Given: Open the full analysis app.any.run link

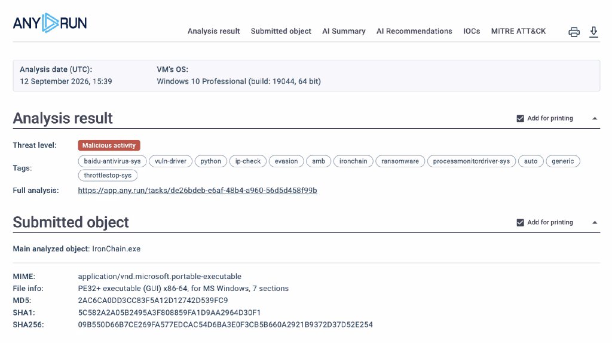Looking at the screenshot, I should [x=197, y=191].
